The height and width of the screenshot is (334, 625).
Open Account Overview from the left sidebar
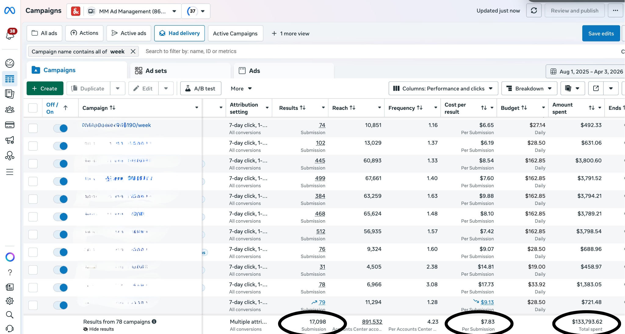click(10, 63)
